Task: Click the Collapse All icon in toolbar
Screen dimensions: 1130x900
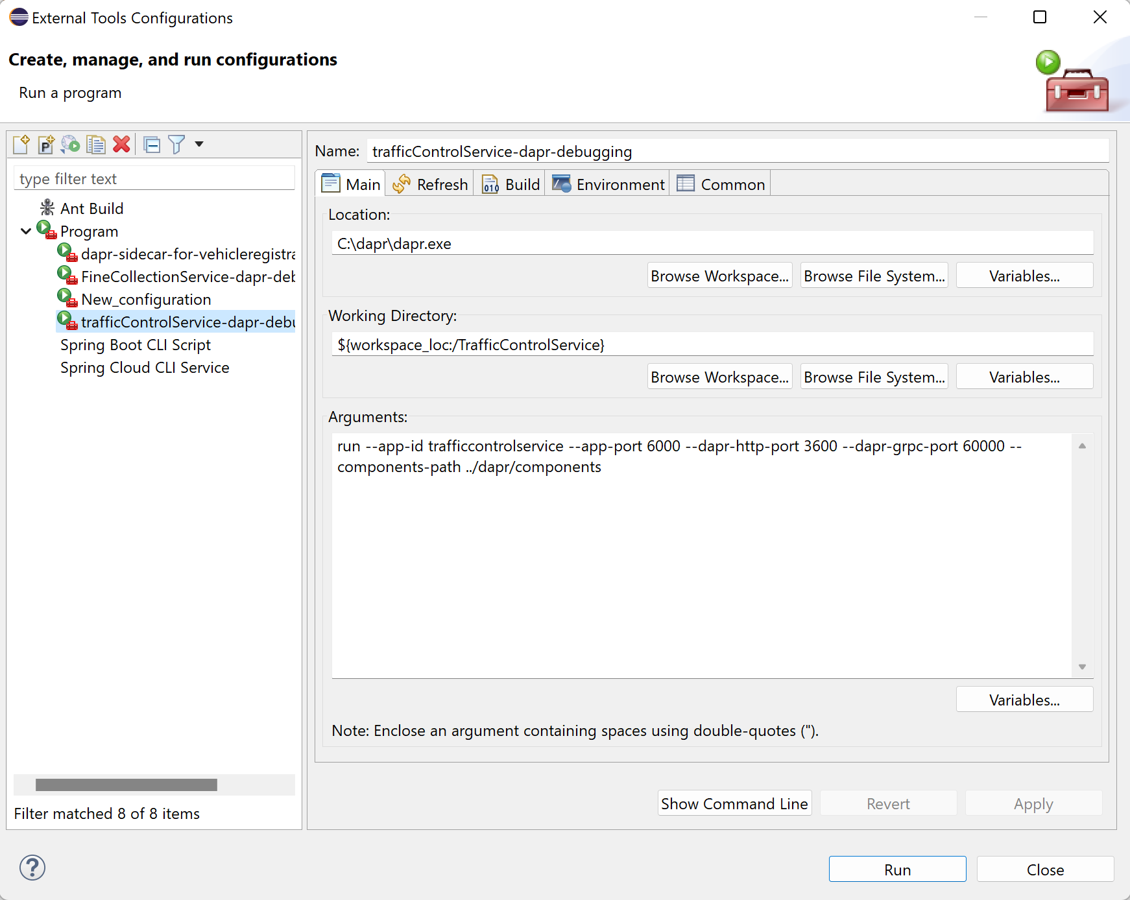Action: pyautogui.click(x=152, y=145)
